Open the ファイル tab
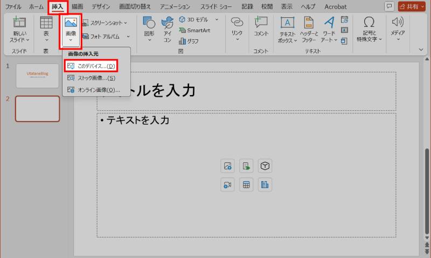This screenshot has width=431, height=258. pyautogui.click(x=13, y=6)
